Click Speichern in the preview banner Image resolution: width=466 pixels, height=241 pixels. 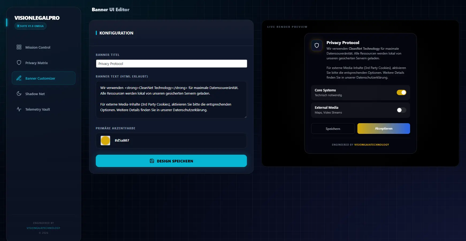coord(333,129)
